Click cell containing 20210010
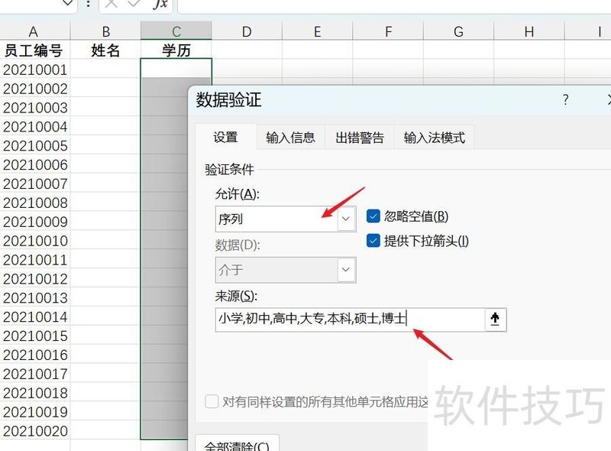611x451 pixels. click(x=34, y=241)
